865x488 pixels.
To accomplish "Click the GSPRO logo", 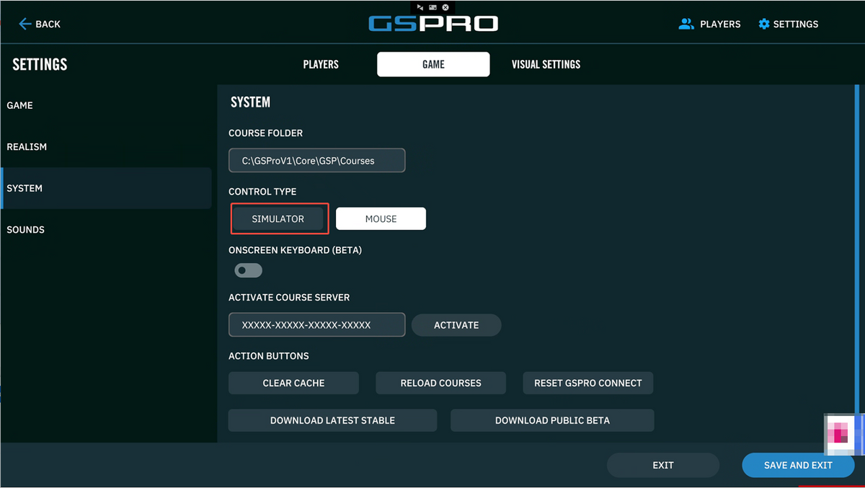I will 433,23.
